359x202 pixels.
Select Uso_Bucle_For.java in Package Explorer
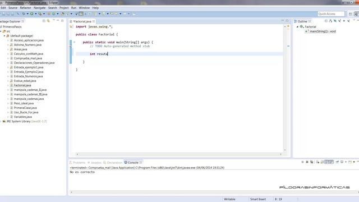point(26,112)
